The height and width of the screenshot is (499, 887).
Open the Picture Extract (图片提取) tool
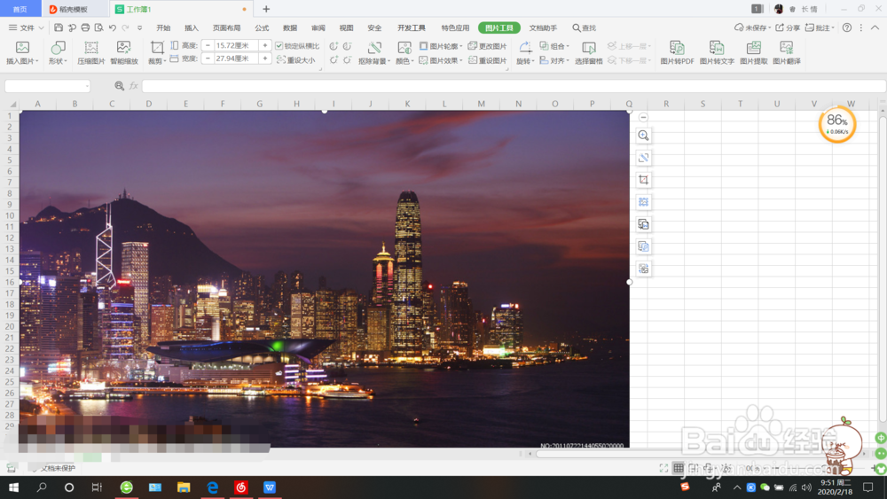(753, 52)
